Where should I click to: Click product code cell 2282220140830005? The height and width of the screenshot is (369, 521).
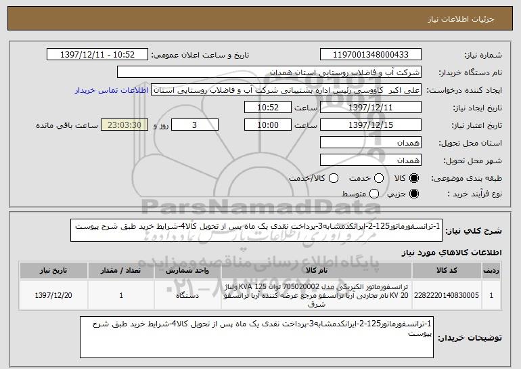(447, 295)
